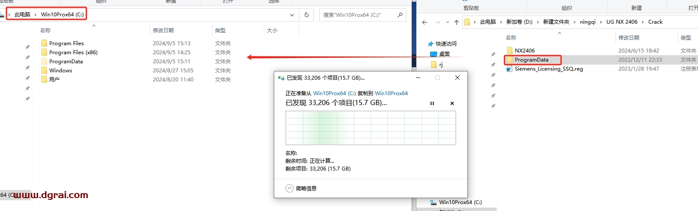Select the Windows folder icon
Image resolution: width=698 pixels, height=211 pixels.
point(44,70)
